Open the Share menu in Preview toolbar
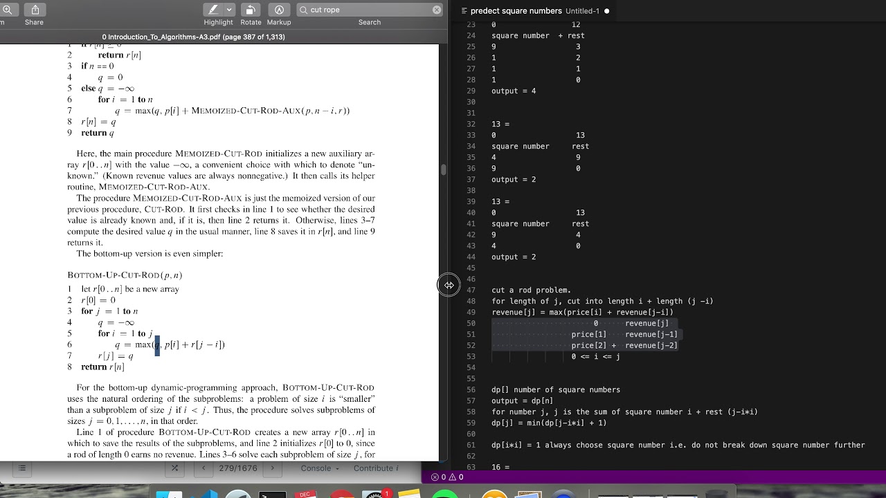The height and width of the screenshot is (498, 886). 34,10
